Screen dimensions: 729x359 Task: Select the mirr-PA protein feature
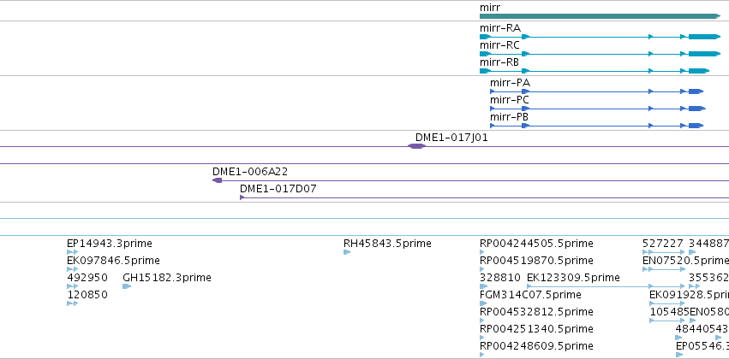(x=596, y=91)
